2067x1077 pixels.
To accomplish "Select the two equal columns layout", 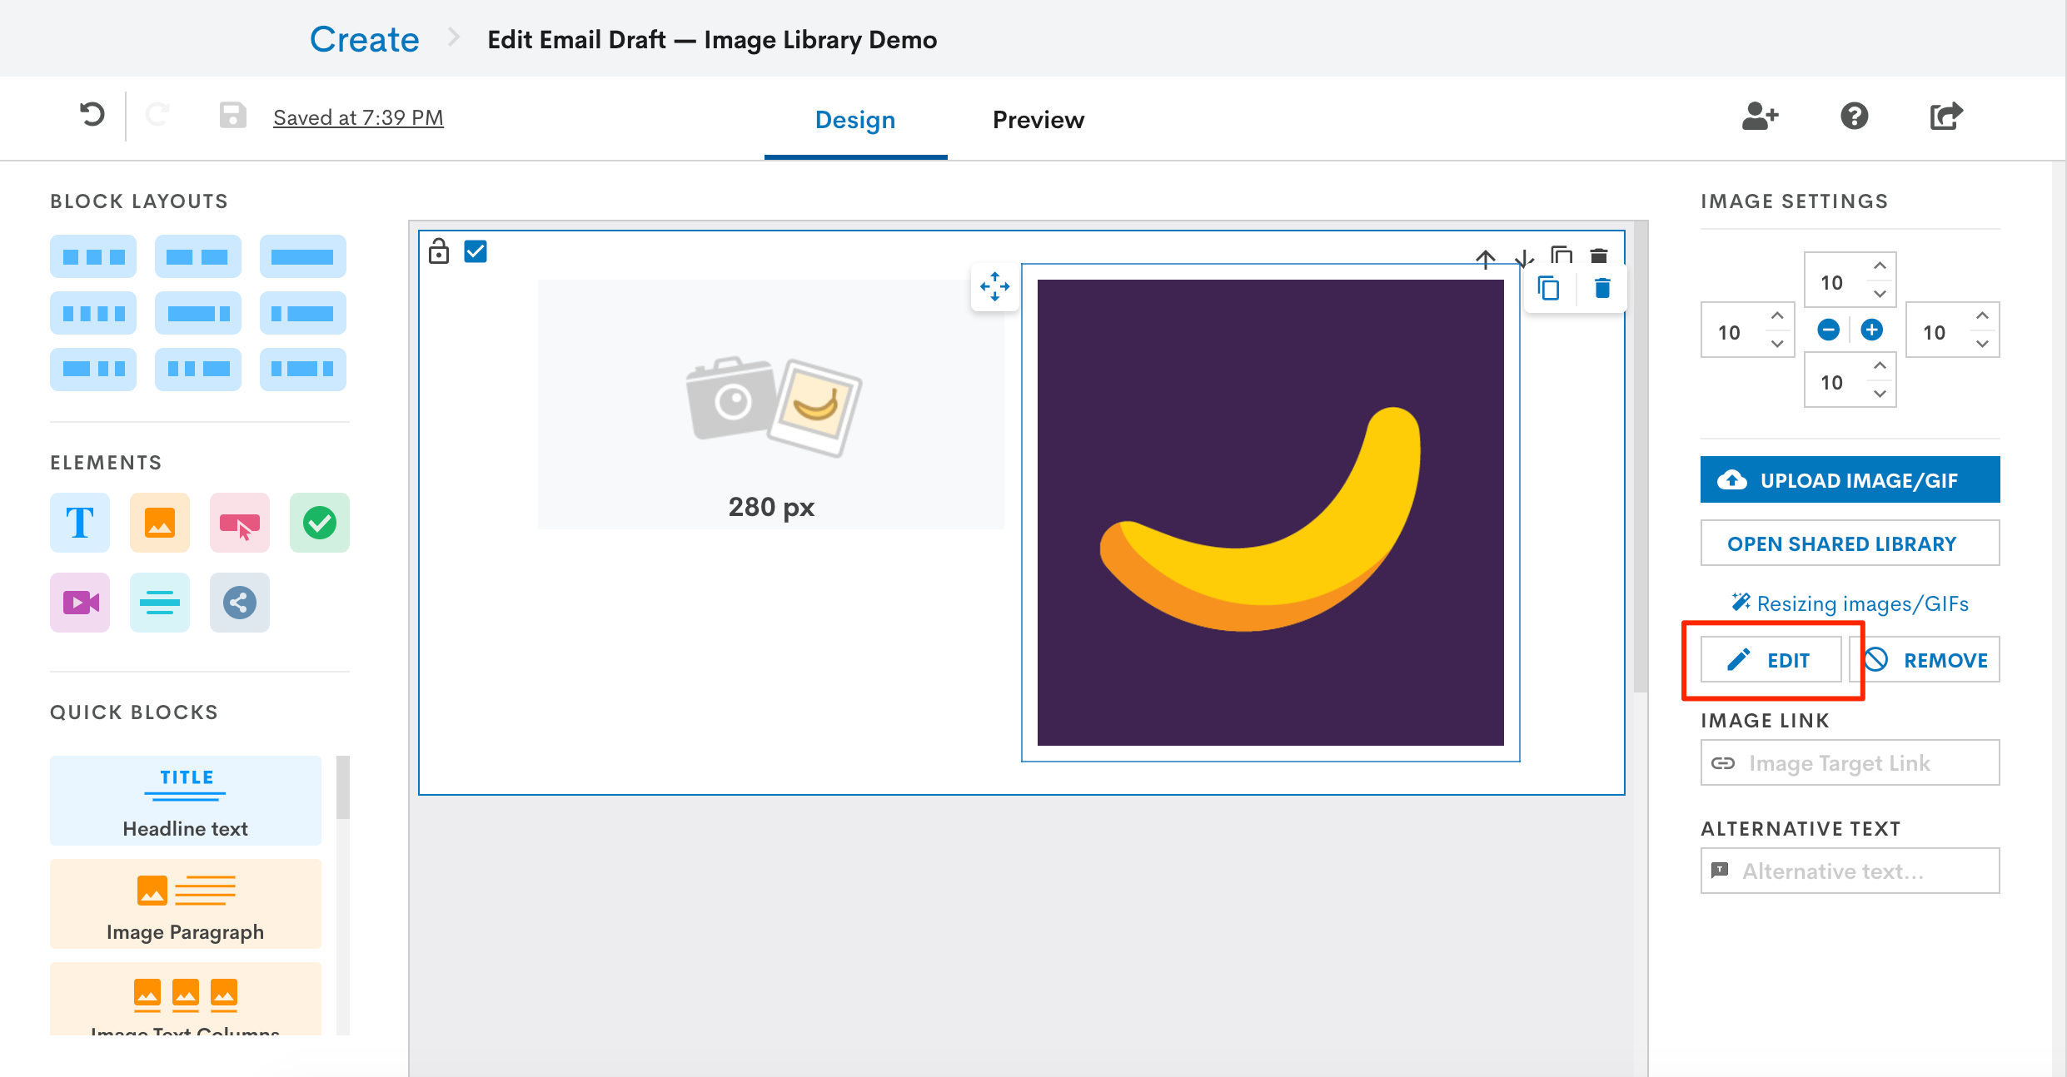I will [198, 256].
